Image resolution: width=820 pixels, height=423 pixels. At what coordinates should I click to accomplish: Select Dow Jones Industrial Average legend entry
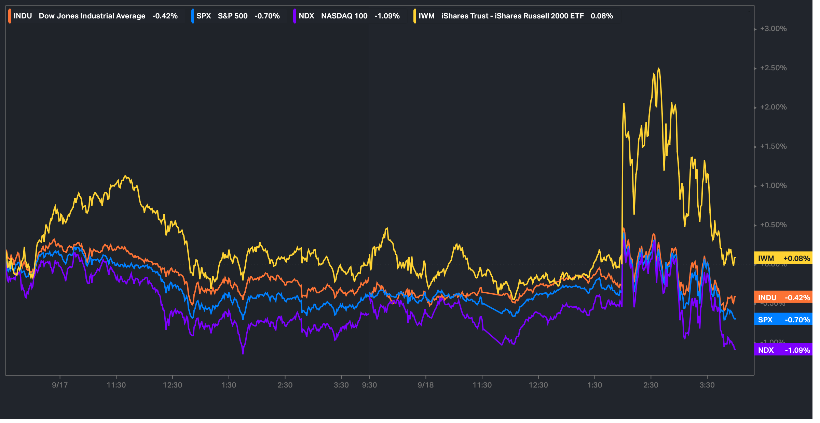click(x=92, y=16)
